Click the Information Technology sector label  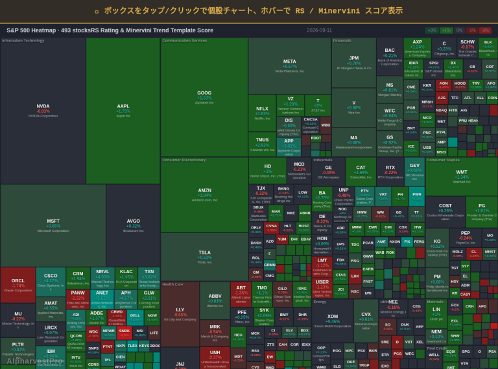tap(23, 41)
